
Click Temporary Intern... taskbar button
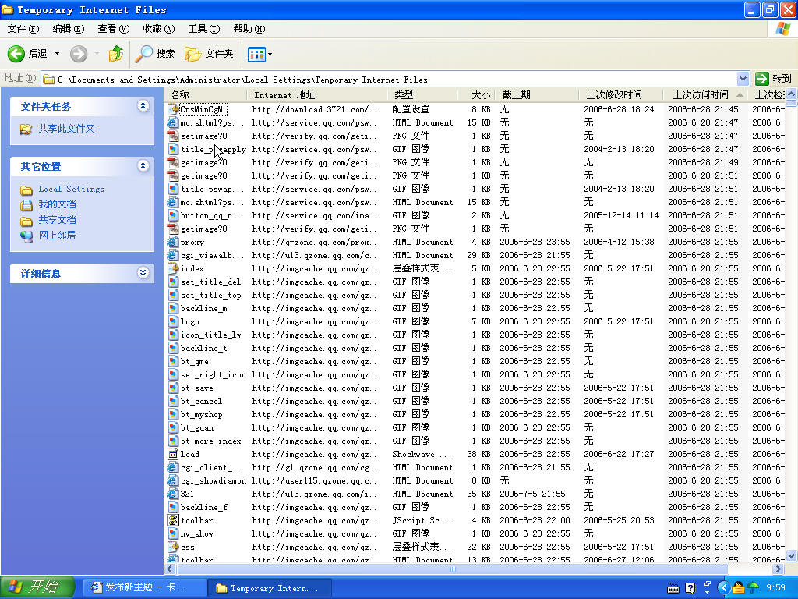270,588
